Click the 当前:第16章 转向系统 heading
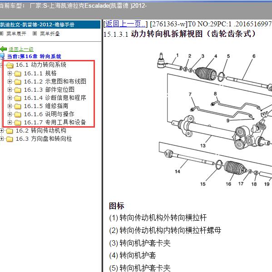The height and width of the screenshot is (272, 272). (34, 56)
